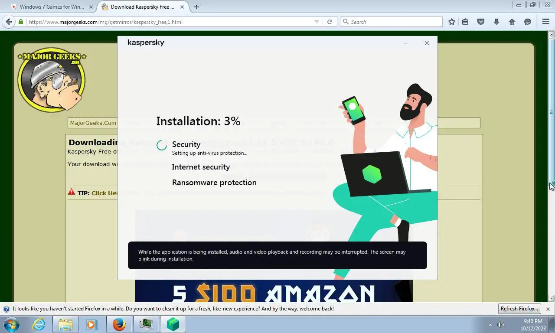
Task: Go to Firefox Home icon
Action: pyautogui.click(x=512, y=22)
